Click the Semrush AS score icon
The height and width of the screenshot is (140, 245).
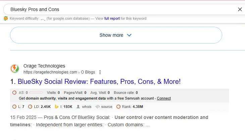tap(14, 93)
